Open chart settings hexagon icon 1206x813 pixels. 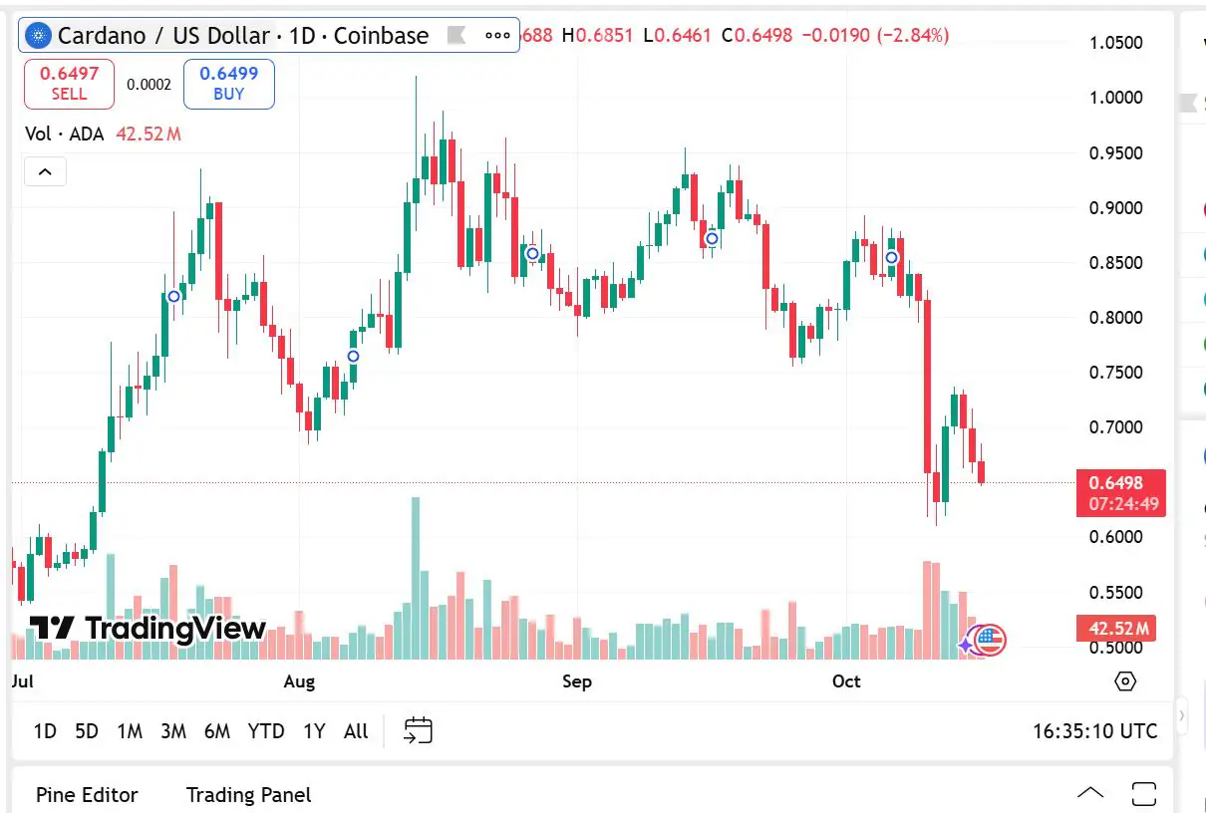(1125, 681)
